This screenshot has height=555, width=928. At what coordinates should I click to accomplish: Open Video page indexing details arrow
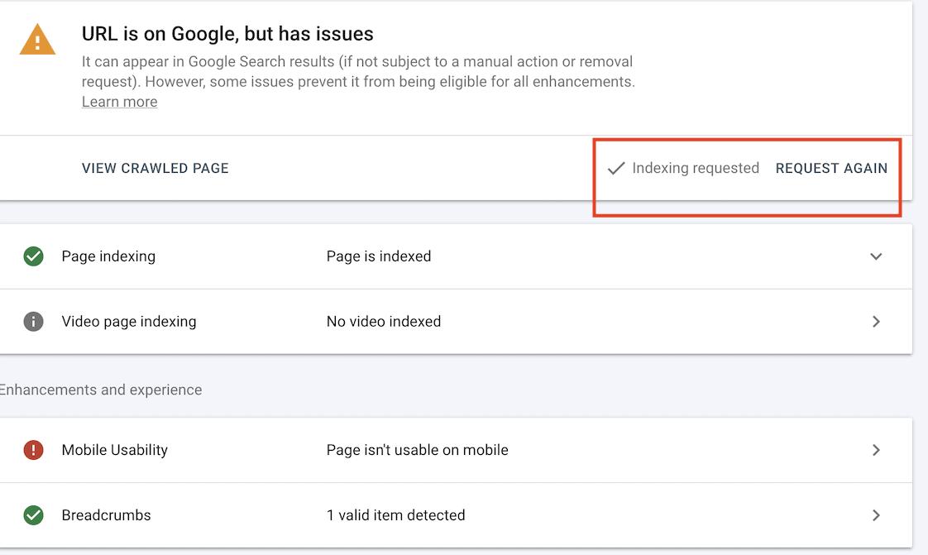click(877, 321)
